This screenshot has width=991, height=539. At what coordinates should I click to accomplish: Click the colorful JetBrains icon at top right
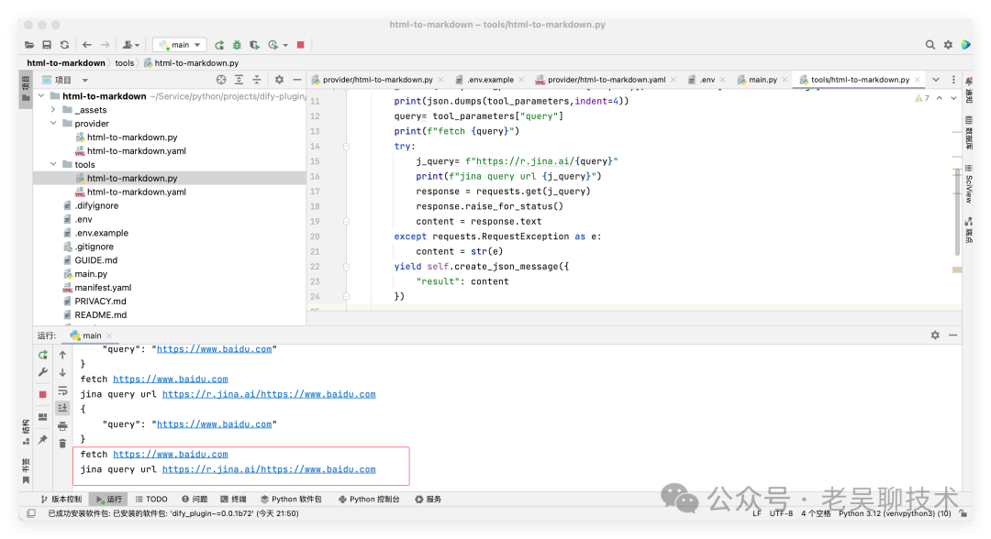click(x=965, y=45)
